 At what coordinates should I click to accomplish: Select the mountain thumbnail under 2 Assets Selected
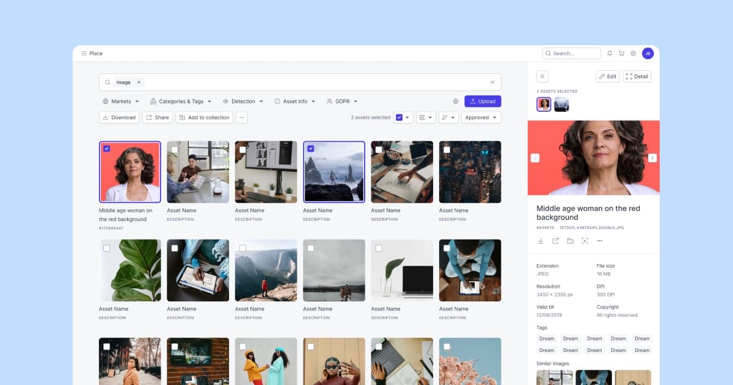[561, 105]
